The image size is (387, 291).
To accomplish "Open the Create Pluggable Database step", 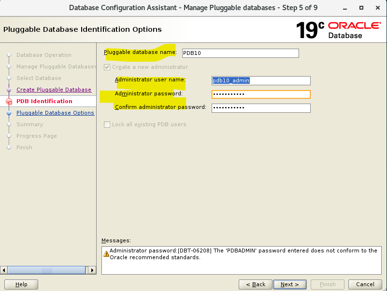I will 54,90.
